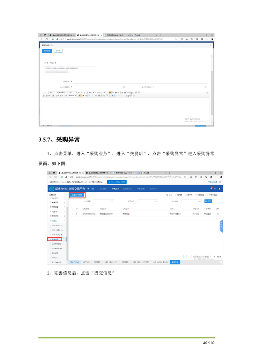Select the first radio button in status filter
Image resolution: width=253 pixels, height=358 pixels.
click(x=167, y=195)
